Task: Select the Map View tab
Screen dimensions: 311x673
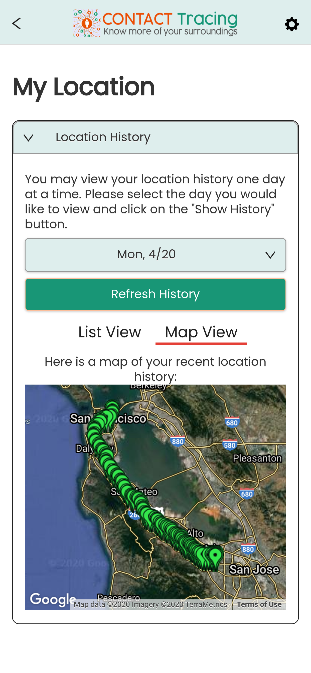Action: [x=201, y=332]
